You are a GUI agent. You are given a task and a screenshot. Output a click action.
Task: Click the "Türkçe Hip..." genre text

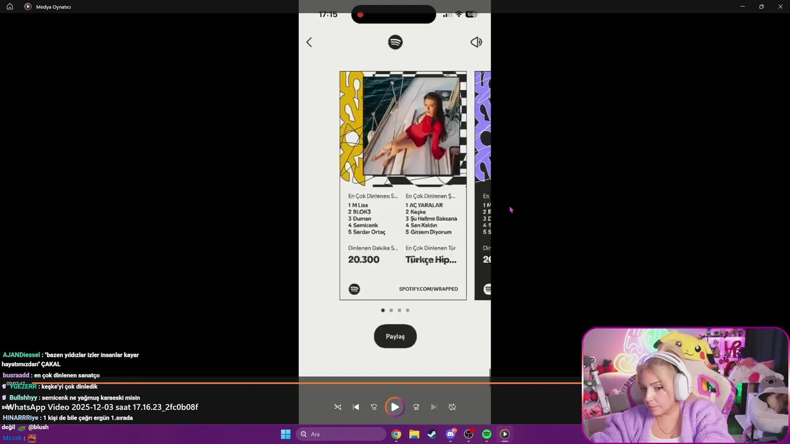coord(431,260)
